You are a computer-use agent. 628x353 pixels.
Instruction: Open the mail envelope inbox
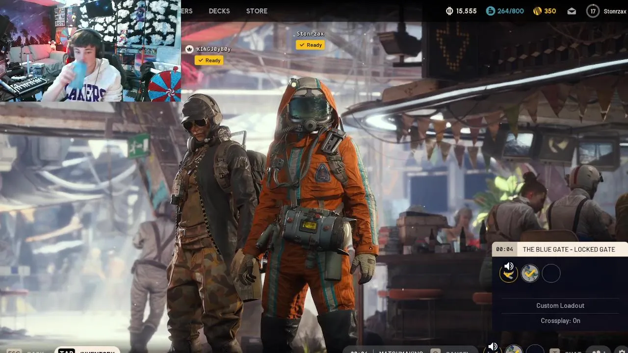[x=572, y=11]
